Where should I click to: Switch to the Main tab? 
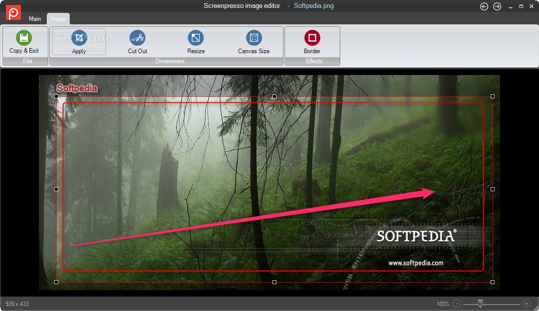[35, 19]
